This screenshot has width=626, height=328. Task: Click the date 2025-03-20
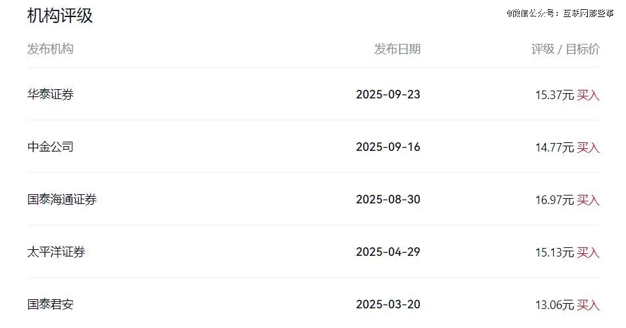click(388, 304)
